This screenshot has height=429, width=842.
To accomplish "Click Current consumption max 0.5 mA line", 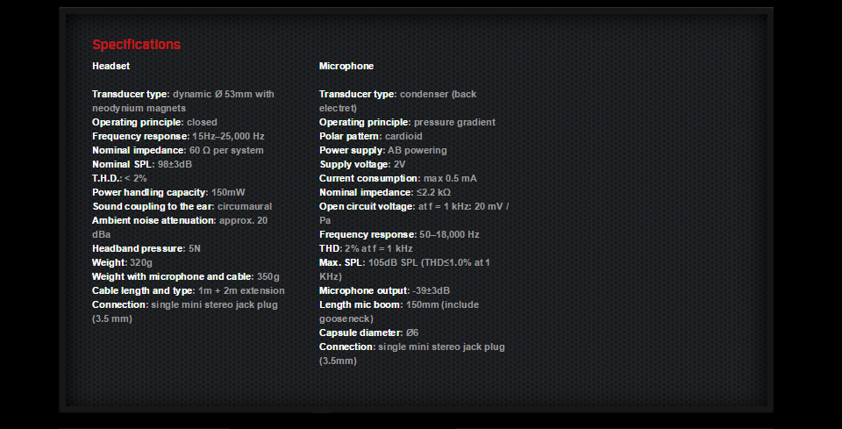I will pos(398,178).
